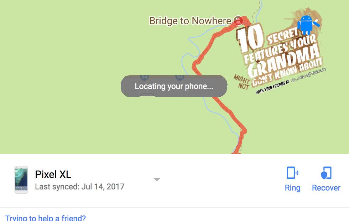The image size is (349, 221).
Task: Click the 'Last synced: Jul 14, 2017' text
Action: [80, 186]
